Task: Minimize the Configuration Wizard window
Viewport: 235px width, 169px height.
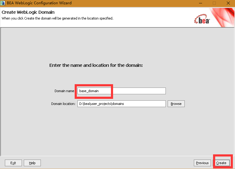Action: [x=201, y=3]
